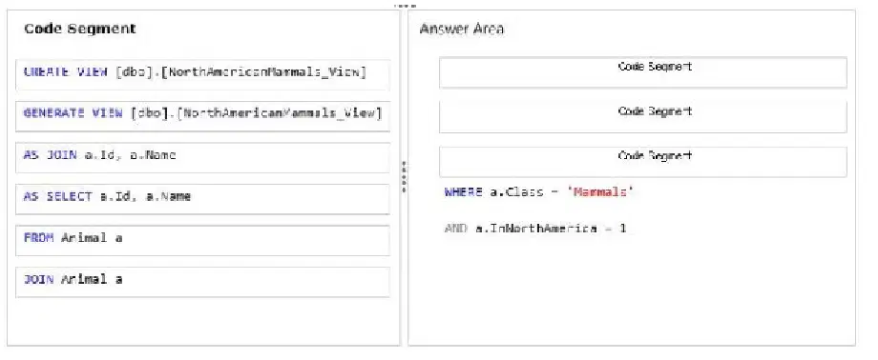Click the first Code Segment answer slot
Viewport: 878px width, 360px height.
click(643, 72)
